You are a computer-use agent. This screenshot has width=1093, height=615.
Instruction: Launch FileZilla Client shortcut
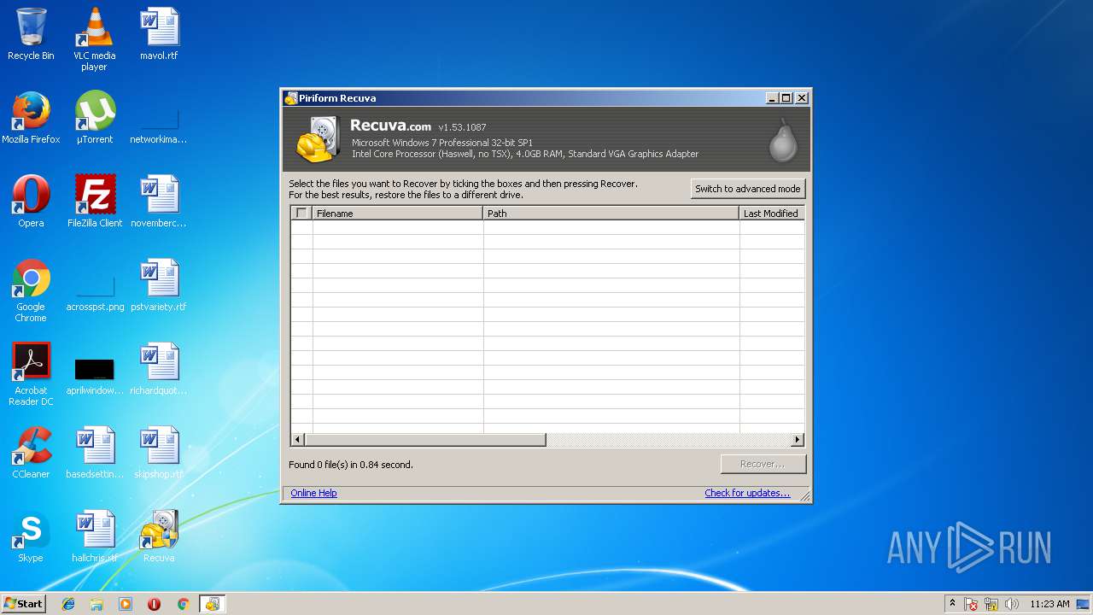point(95,202)
